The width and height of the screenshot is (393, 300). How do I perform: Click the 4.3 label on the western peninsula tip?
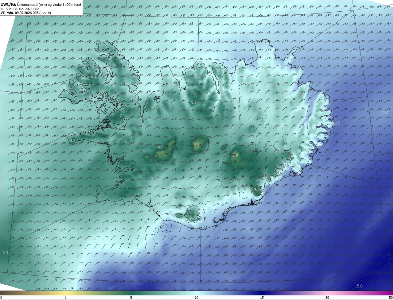point(73,140)
